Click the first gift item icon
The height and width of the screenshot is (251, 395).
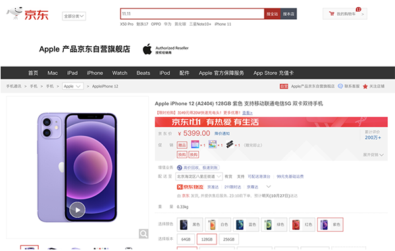pos(195,144)
